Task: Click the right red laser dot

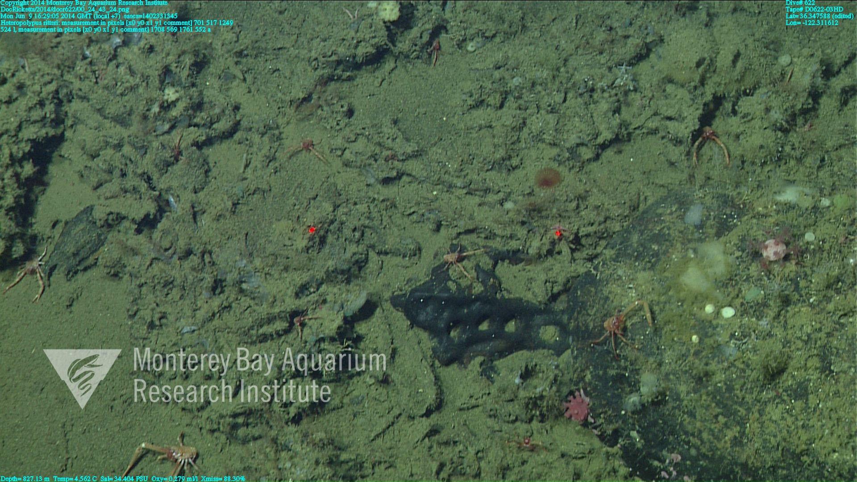Action: pyautogui.click(x=557, y=233)
